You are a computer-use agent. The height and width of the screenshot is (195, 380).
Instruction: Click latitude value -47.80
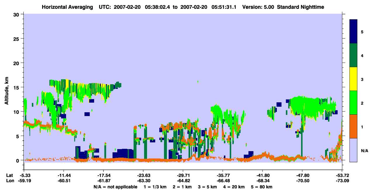click(302, 175)
